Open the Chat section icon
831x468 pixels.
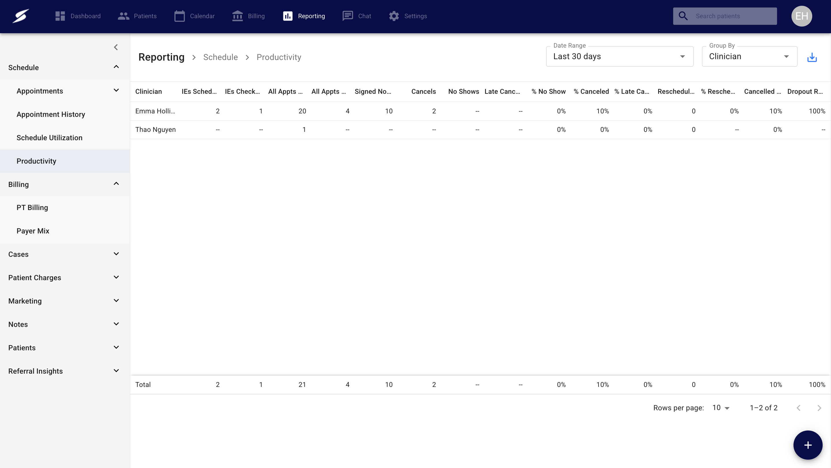pos(347,16)
